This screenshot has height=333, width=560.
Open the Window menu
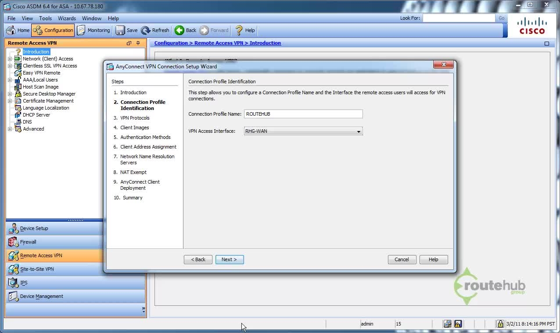click(92, 18)
